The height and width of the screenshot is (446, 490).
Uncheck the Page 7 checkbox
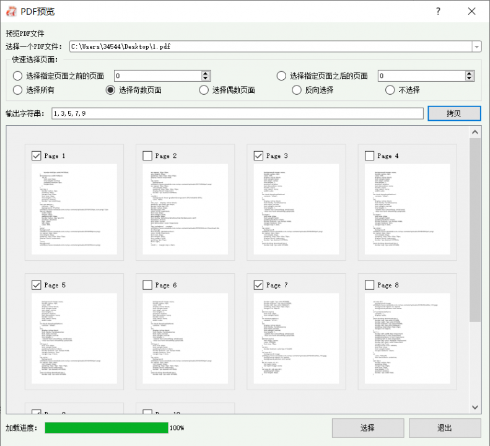(258, 285)
